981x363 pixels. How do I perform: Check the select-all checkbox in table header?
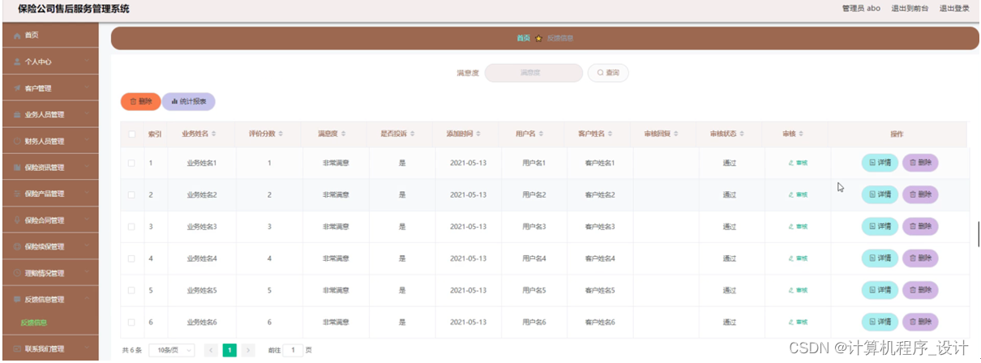[131, 134]
